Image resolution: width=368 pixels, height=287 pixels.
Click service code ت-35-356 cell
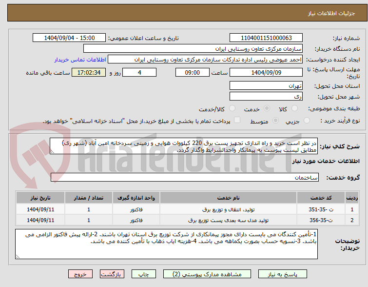tap(321, 220)
